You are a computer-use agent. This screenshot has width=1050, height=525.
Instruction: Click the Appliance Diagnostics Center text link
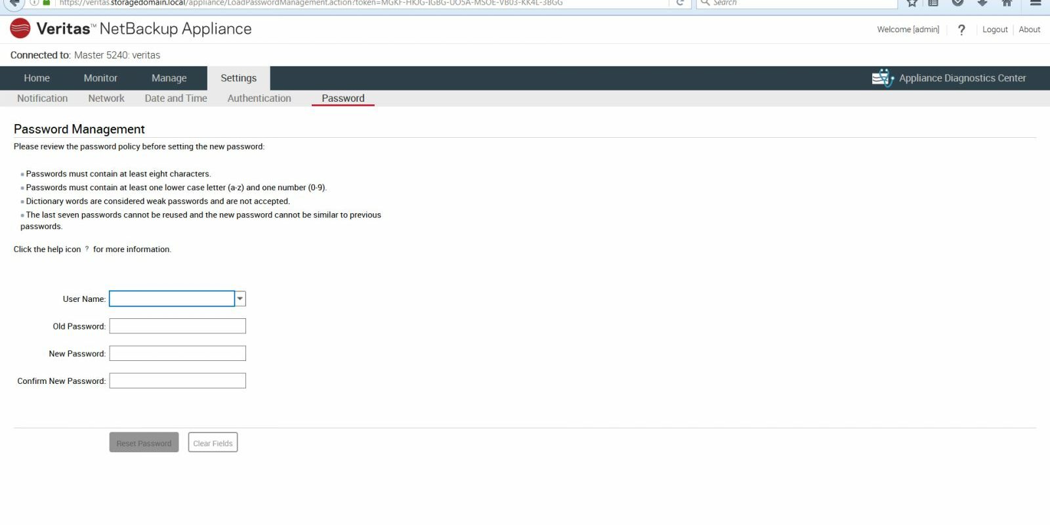pos(963,78)
